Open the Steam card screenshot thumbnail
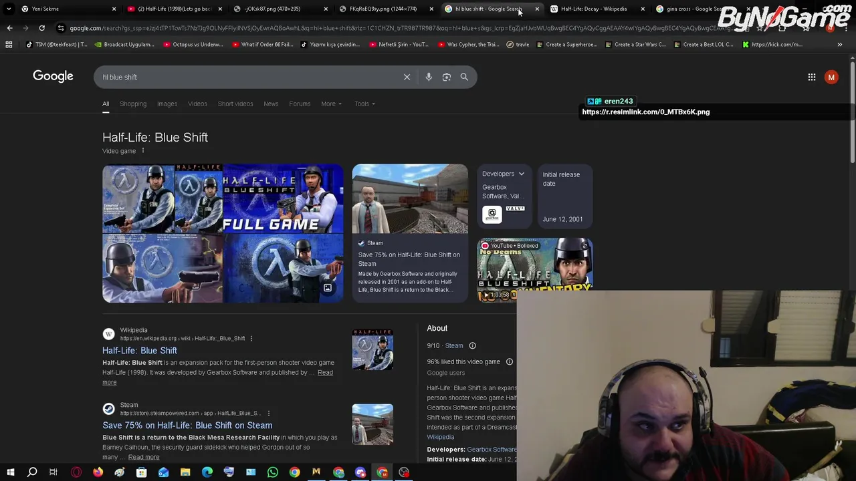The width and height of the screenshot is (856, 481). pyautogui.click(x=410, y=198)
